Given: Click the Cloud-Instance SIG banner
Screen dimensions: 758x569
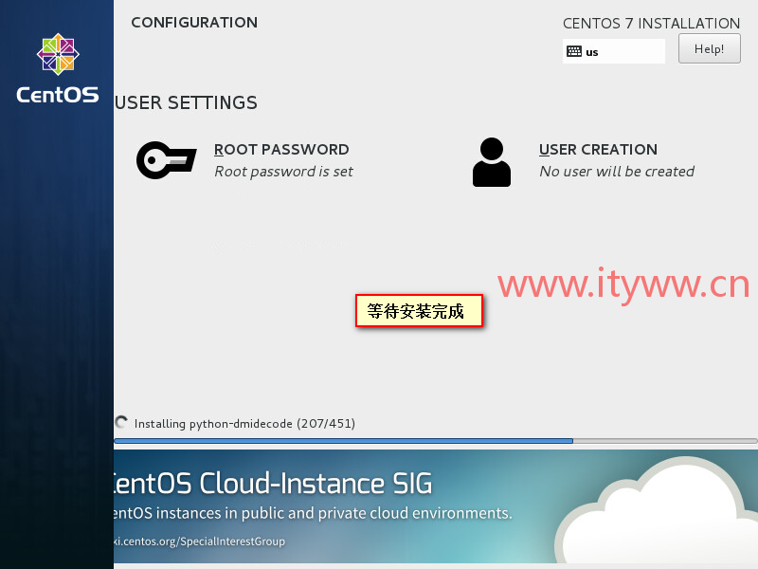Looking at the screenshot, I should point(436,506).
